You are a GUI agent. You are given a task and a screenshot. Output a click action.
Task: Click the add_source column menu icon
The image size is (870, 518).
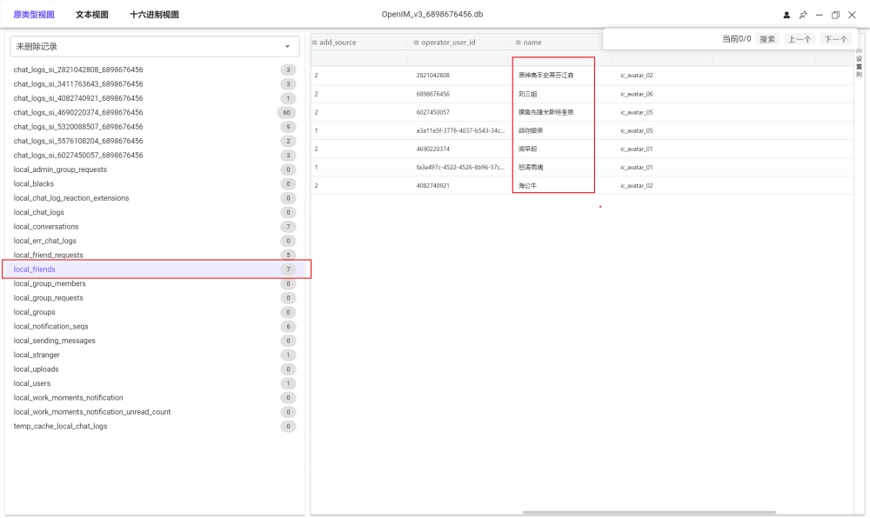(x=315, y=43)
